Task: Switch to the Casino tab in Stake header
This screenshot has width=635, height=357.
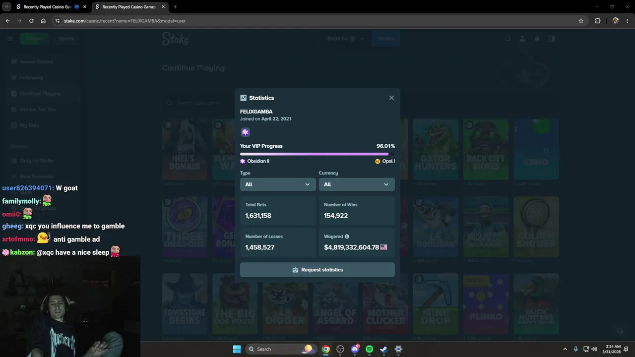Action: coord(34,39)
